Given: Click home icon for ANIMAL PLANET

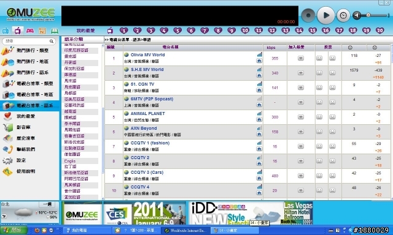Looking at the screenshot, I should point(259,119).
